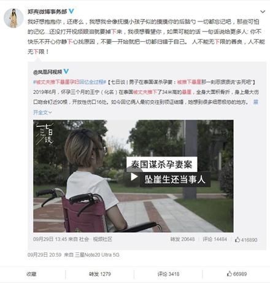
Task: Click the 郑爽微博事务部 profile avatar
Action: pos(13,18)
